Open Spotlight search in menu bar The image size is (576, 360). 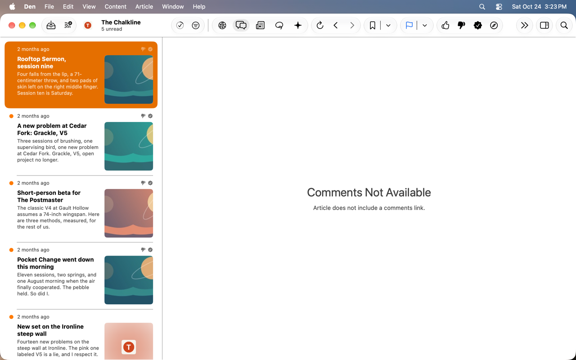(x=482, y=7)
